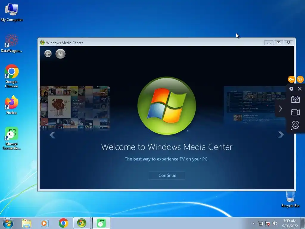Show hidden system tray icons
The width and height of the screenshot is (305, 229).
pyautogui.click(x=253, y=223)
